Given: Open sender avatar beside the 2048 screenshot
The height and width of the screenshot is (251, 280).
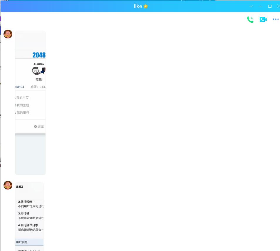Looking at the screenshot, I should [x=8, y=34].
